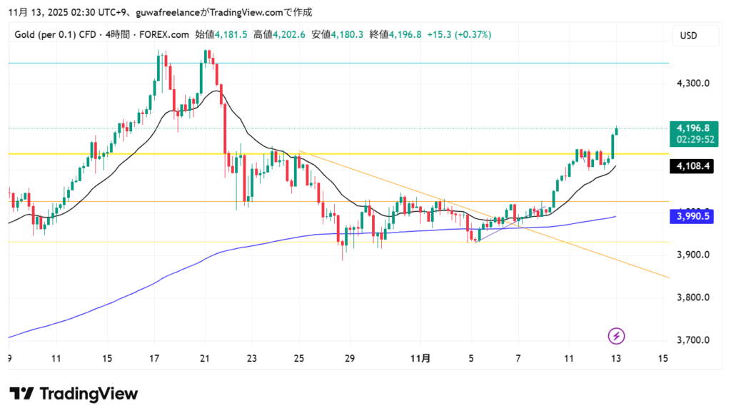
Task: Click the 3,800.0 price axis label
Action: (x=692, y=297)
